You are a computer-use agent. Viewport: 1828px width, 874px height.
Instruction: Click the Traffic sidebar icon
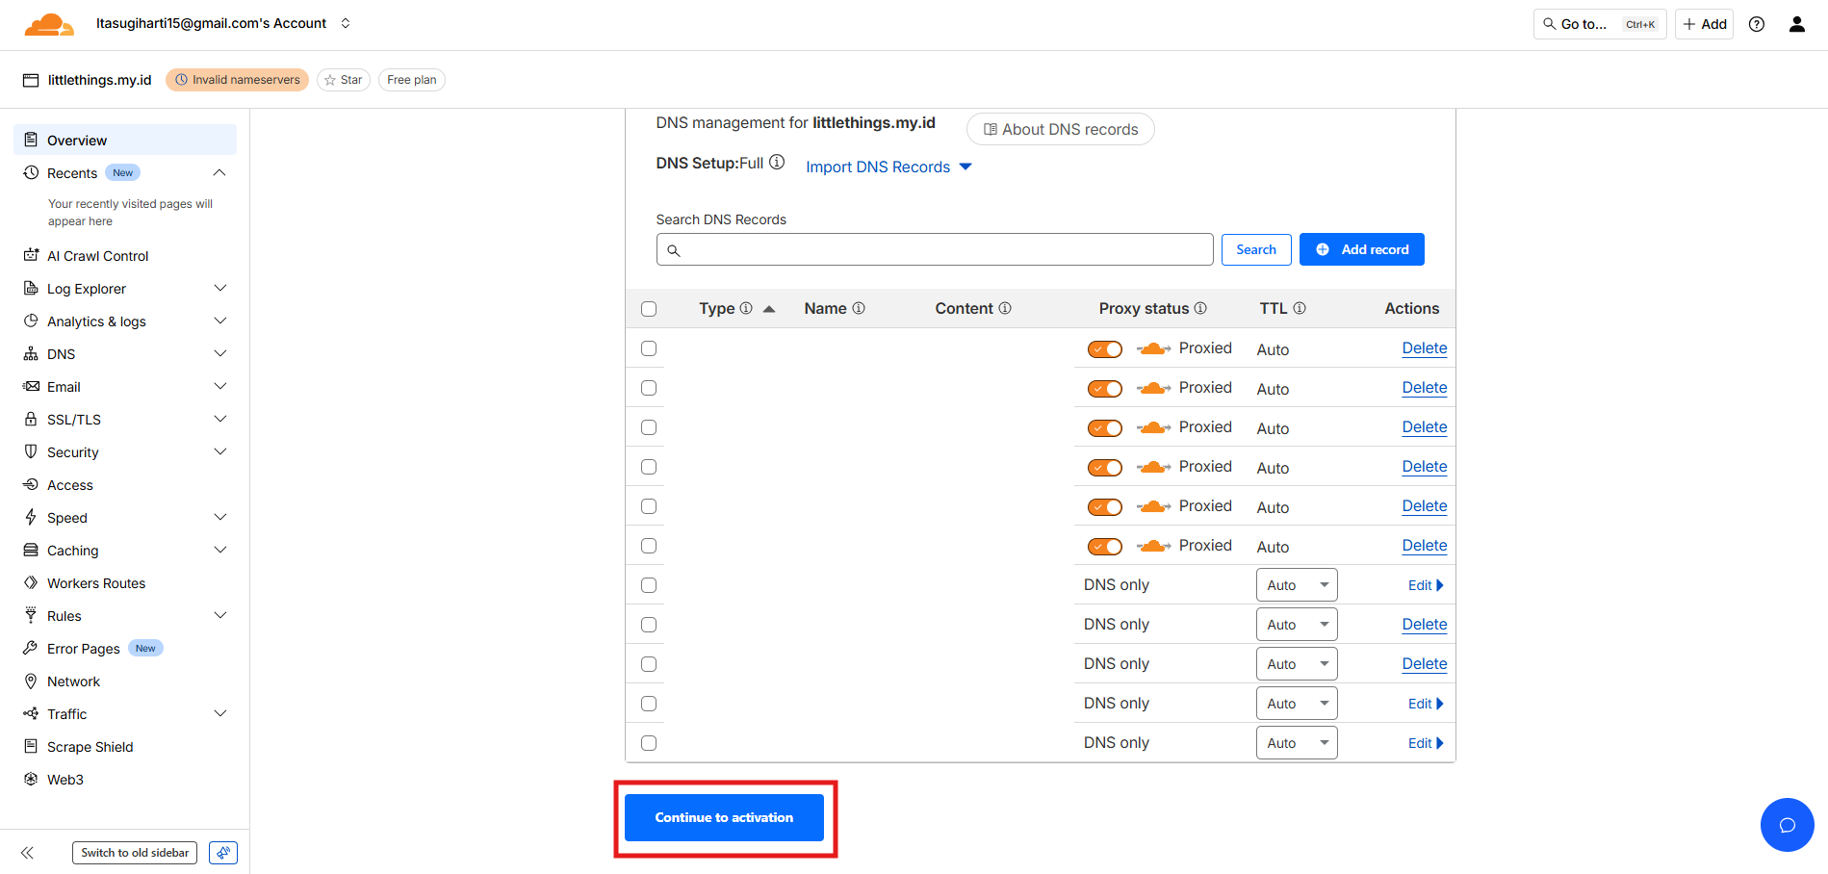31,713
